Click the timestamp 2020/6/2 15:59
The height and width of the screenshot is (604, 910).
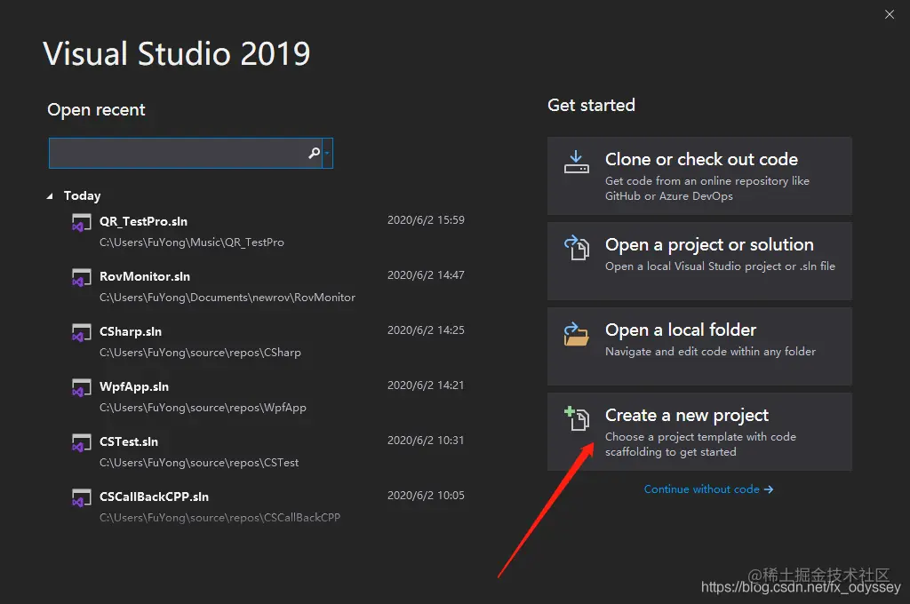[x=426, y=220]
